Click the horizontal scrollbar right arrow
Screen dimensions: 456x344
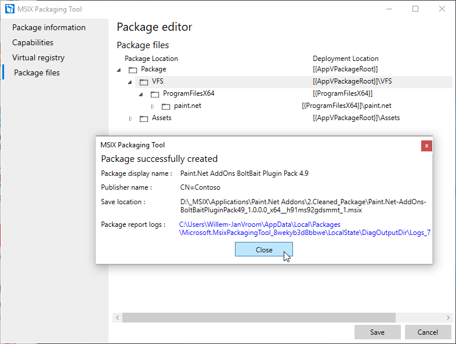pyautogui.click(x=447, y=318)
